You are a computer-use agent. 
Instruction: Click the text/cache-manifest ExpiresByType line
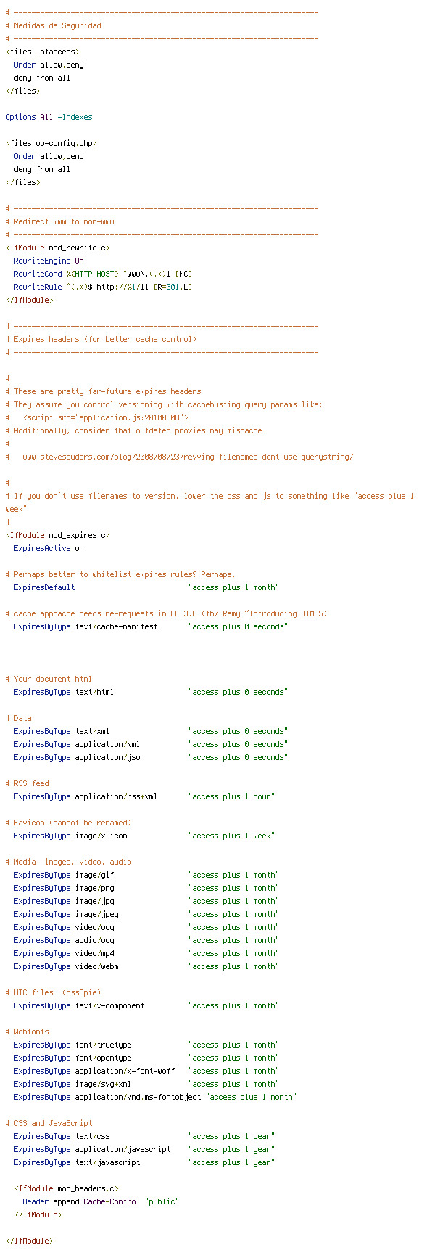(151, 626)
